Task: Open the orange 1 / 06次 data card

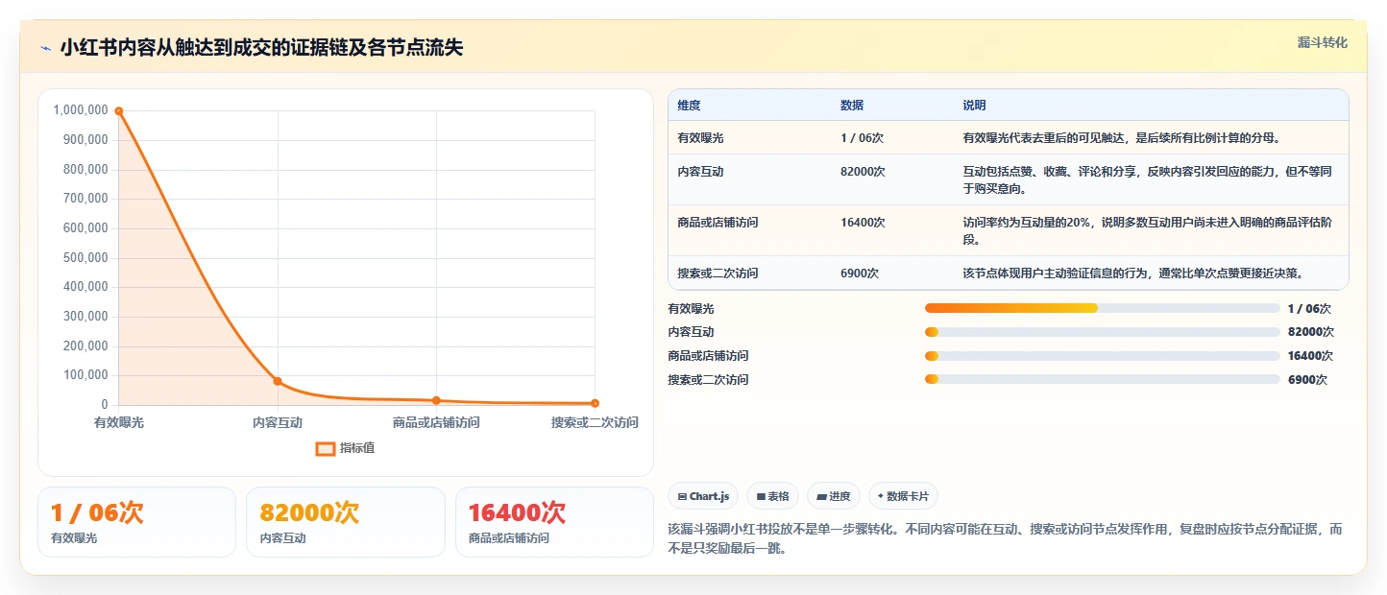Action: tap(136, 522)
